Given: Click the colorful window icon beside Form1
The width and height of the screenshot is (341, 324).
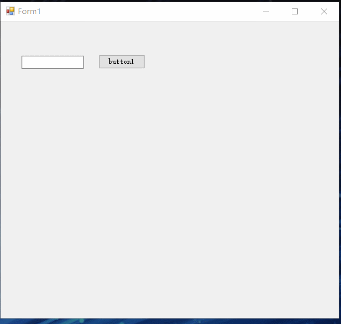Looking at the screenshot, I should [x=10, y=11].
